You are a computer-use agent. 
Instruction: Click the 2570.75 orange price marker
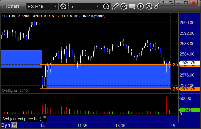189,89
